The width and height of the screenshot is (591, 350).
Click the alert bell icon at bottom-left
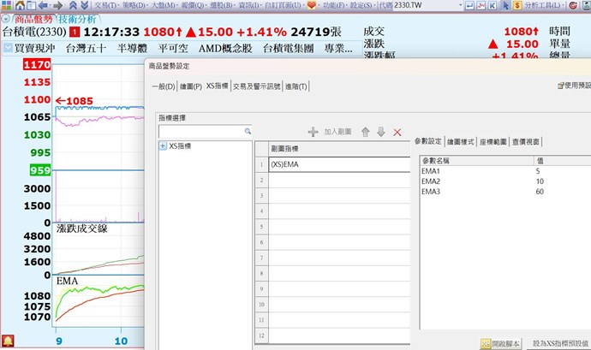coord(8,341)
